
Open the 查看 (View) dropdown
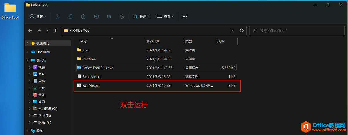coord(165,17)
